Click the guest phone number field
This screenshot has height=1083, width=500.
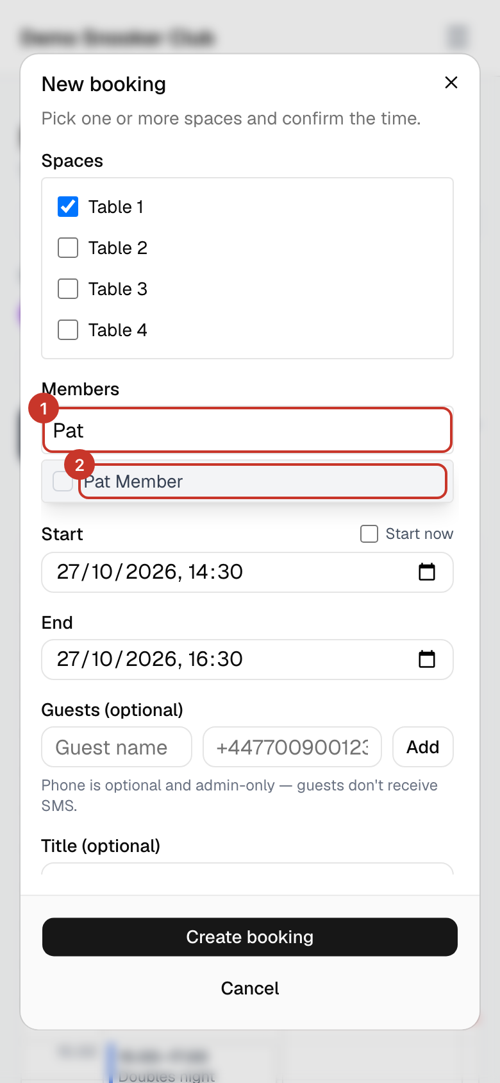click(292, 747)
